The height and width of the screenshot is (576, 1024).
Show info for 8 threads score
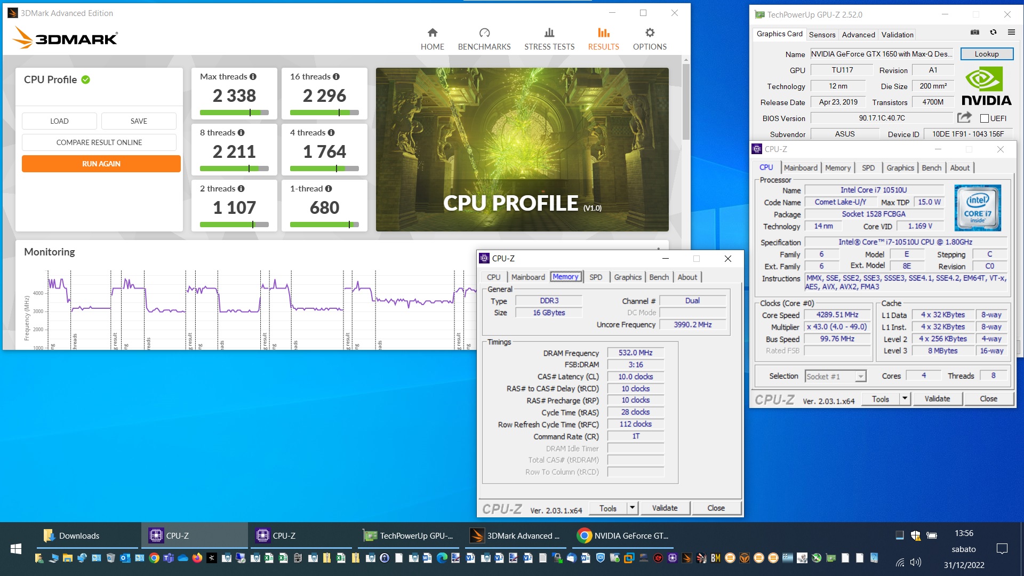point(241,133)
